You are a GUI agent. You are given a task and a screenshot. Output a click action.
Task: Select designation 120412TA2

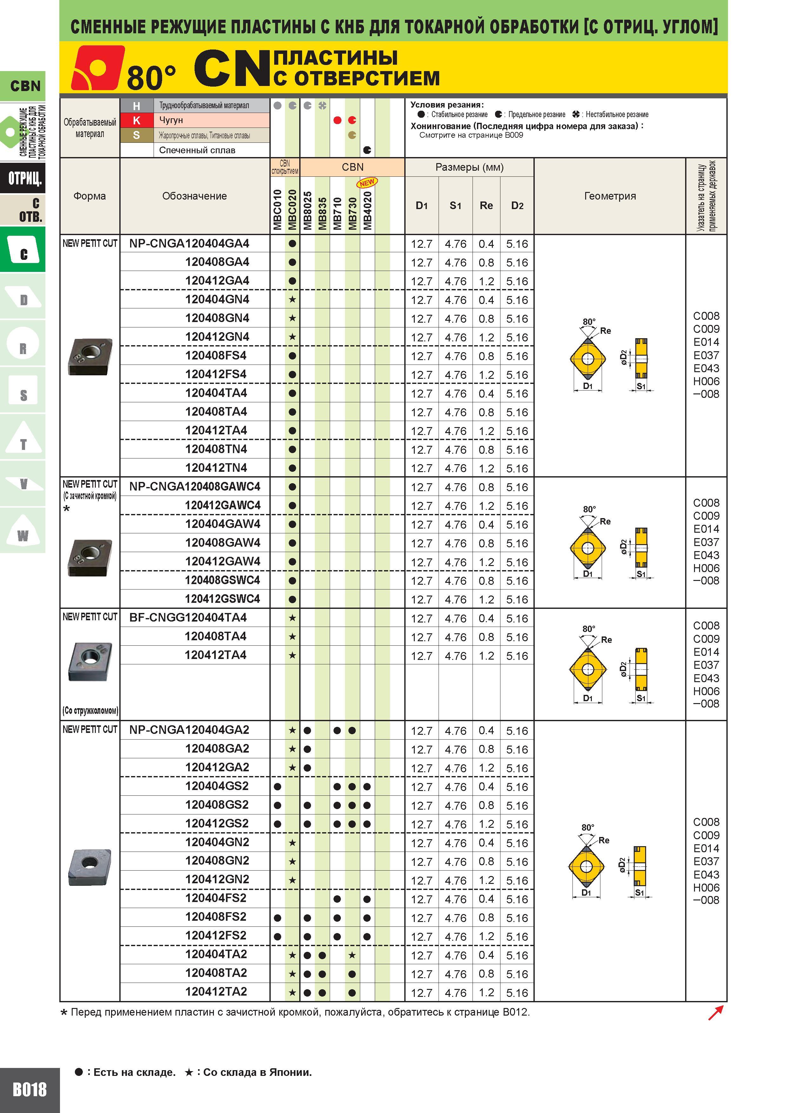coord(216,992)
